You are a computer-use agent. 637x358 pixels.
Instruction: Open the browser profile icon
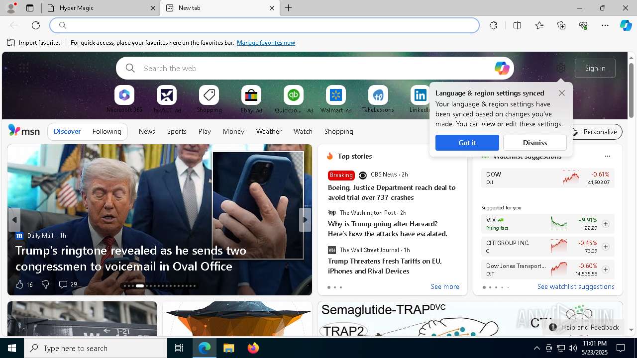[10, 8]
